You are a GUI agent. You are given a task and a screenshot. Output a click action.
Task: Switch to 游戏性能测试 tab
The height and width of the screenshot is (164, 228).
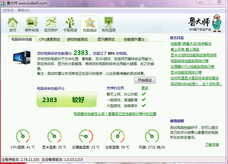(x=78, y=39)
